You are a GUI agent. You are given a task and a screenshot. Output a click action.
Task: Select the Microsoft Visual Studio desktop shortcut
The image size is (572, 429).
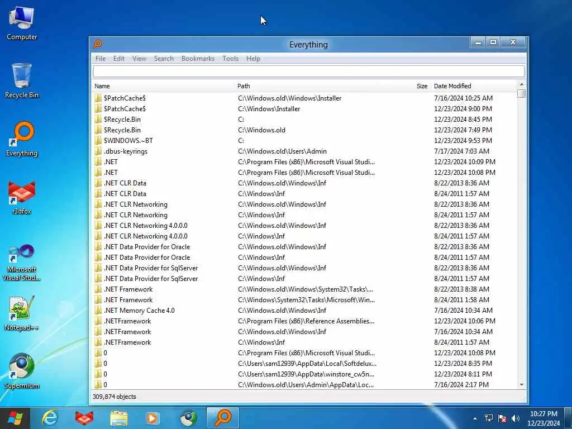point(22,263)
